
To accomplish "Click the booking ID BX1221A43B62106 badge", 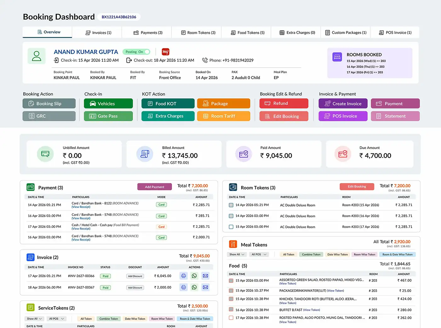I will point(119,17).
